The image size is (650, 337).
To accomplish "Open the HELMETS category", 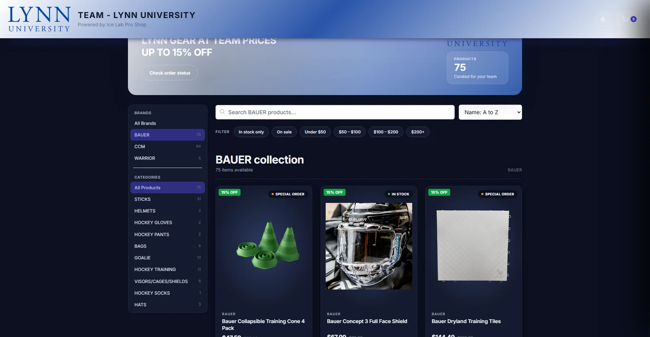I will (167, 211).
